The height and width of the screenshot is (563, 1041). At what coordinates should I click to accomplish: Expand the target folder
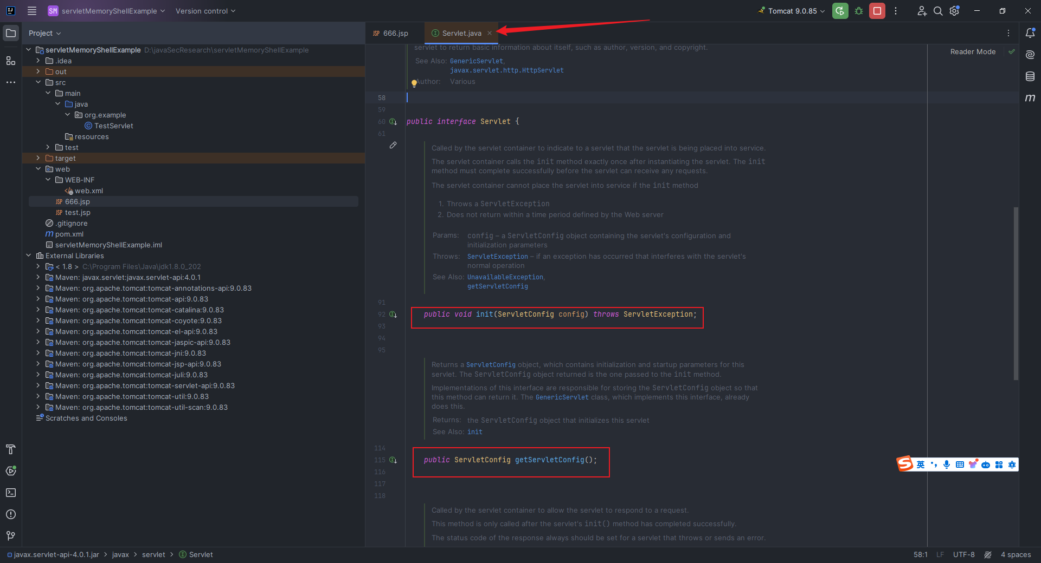pos(38,158)
